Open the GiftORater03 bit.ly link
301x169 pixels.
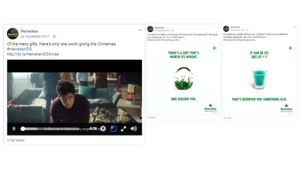[173, 37]
